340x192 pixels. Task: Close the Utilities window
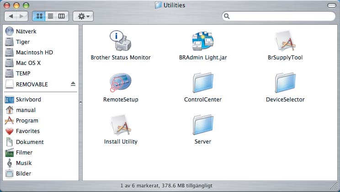(7, 5)
